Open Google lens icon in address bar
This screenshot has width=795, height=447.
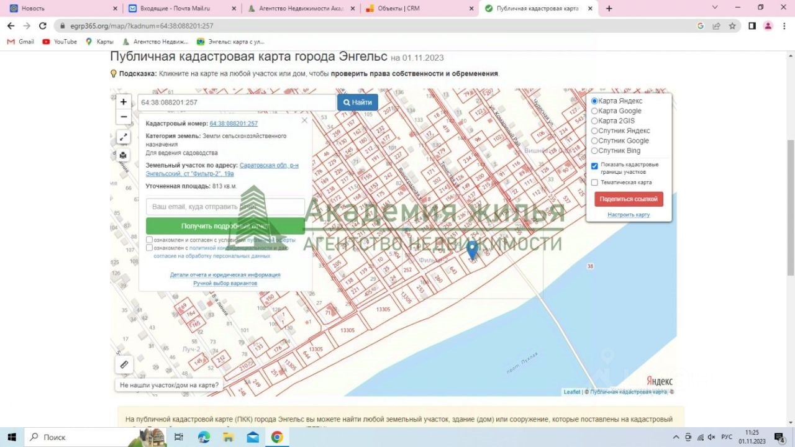(701, 26)
